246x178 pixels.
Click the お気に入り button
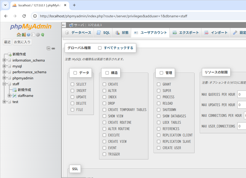point(22,42)
